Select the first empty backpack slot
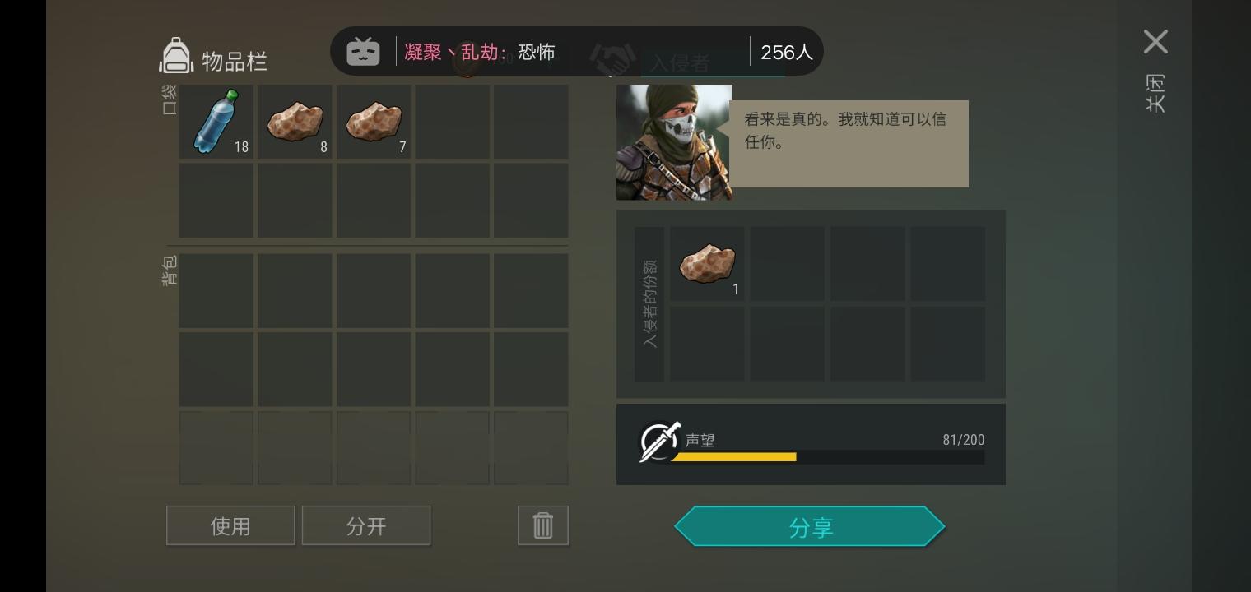This screenshot has height=592, width=1251. tap(216, 290)
